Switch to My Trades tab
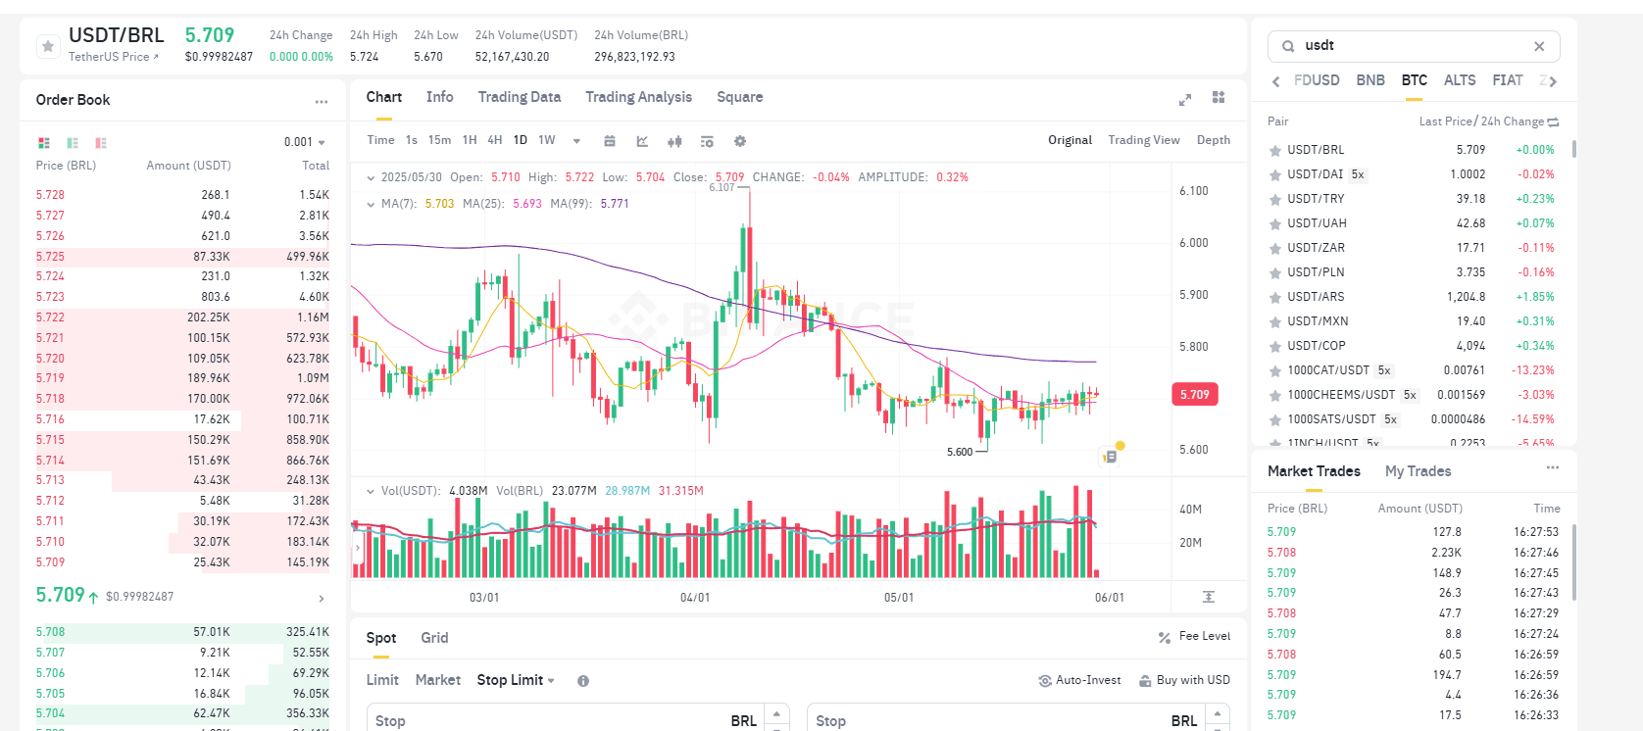 1419,471
